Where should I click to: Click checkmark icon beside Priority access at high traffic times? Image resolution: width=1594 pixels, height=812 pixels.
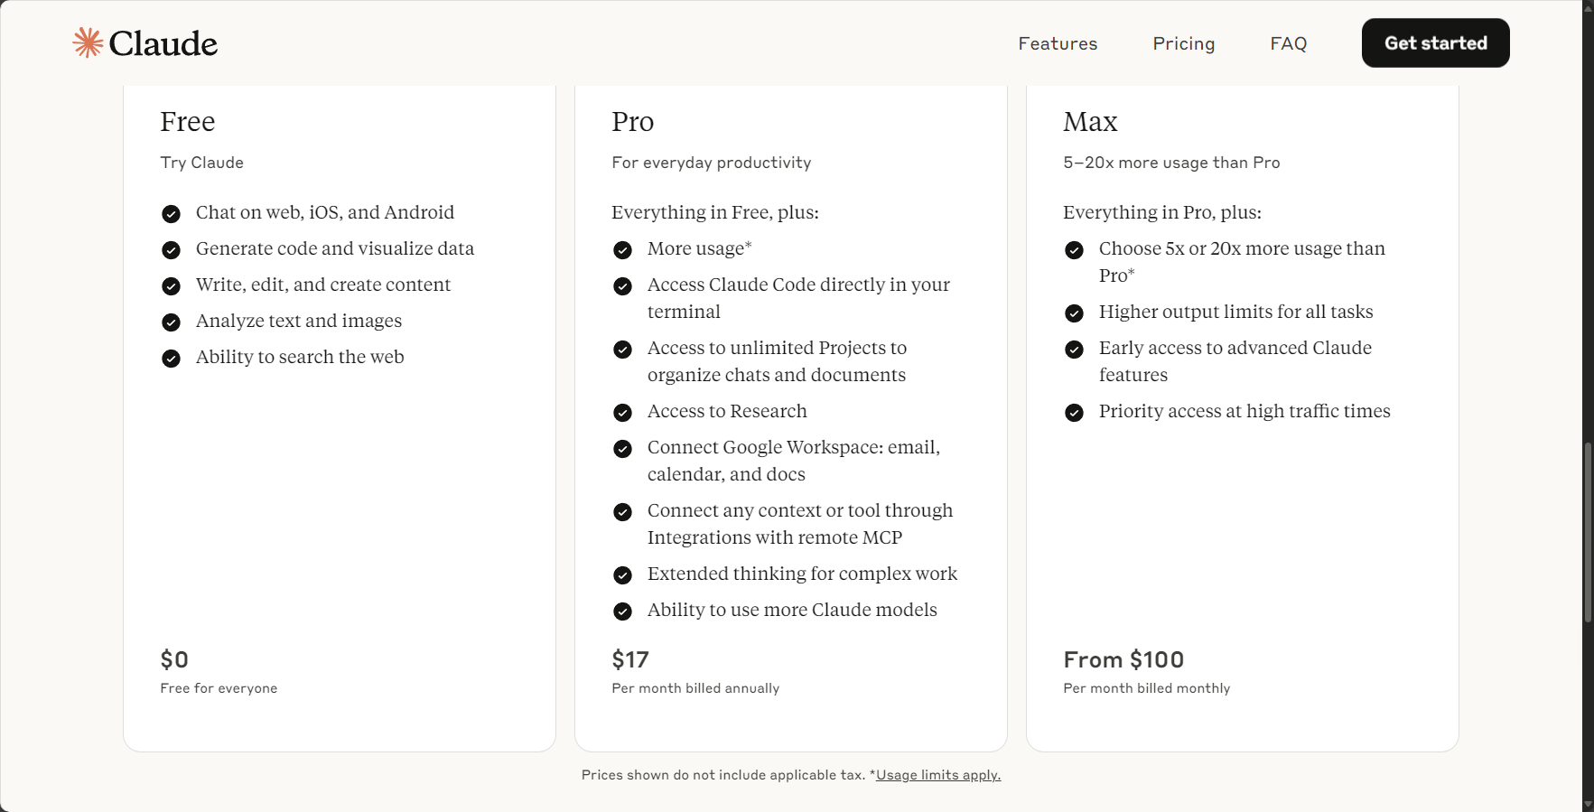point(1074,413)
